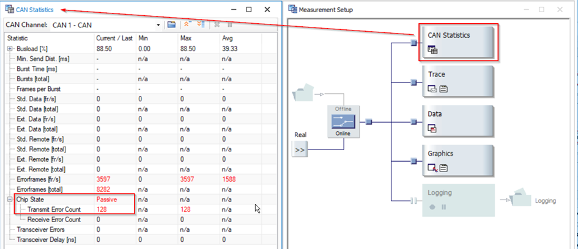This screenshot has width=578, height=249.
Task: Click the expand all rows toolbar icon
Action: coord(200,25)
